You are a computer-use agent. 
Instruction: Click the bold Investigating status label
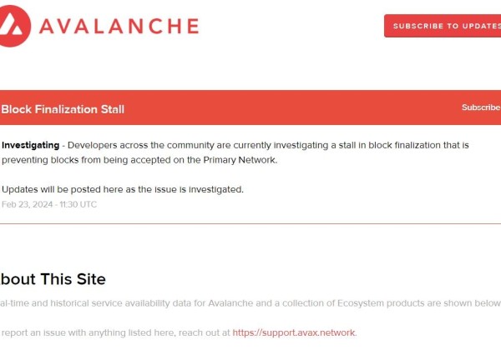(31, 145)
